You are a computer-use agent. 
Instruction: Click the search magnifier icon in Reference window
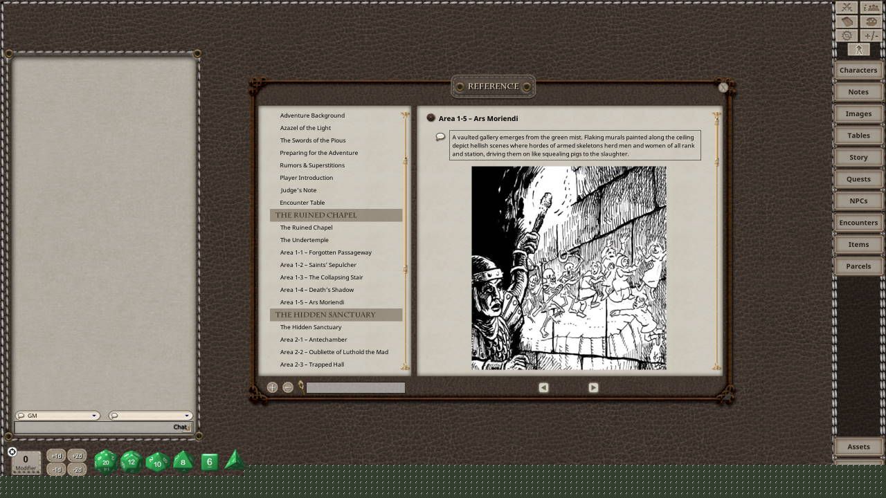(301, 387)
